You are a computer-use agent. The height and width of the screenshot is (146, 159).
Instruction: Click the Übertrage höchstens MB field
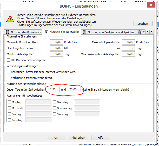[x=56, y=48]
